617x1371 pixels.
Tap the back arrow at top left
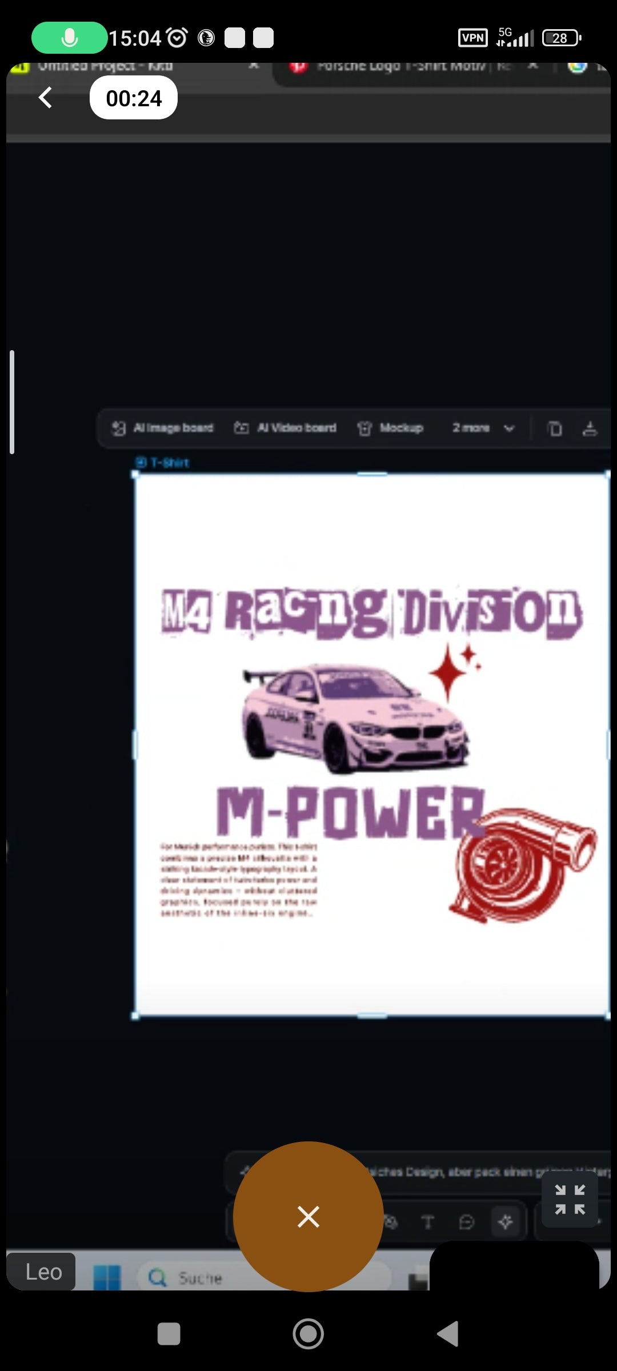[45, 98]
